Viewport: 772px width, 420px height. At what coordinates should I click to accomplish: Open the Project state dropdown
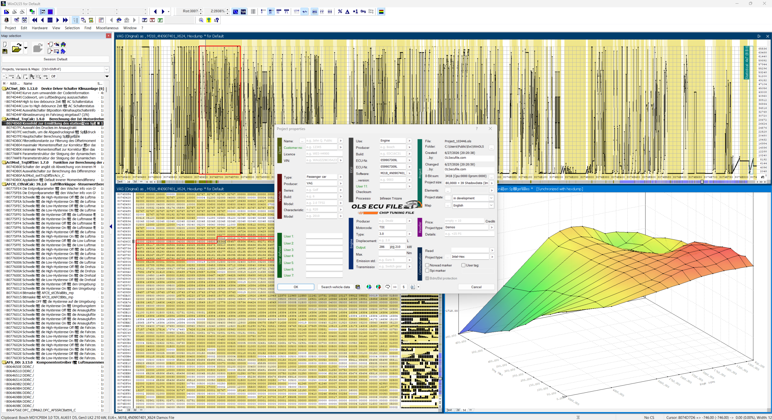491,198
